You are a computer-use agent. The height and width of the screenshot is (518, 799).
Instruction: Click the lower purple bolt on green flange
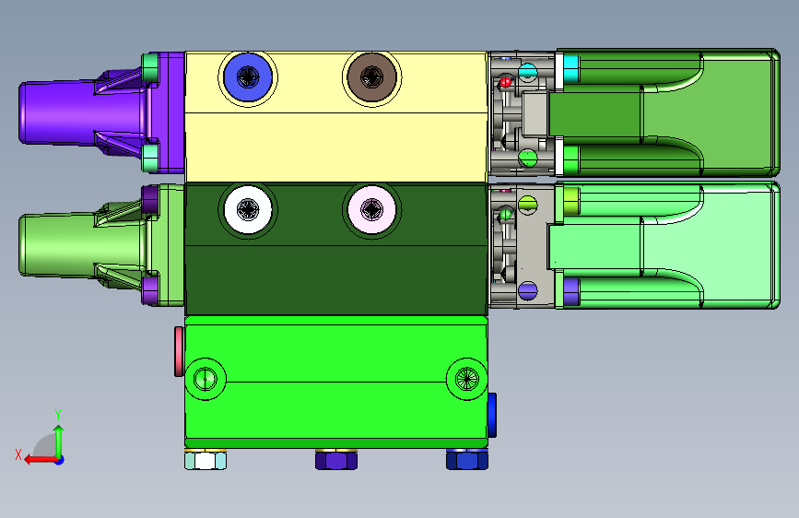150,290
